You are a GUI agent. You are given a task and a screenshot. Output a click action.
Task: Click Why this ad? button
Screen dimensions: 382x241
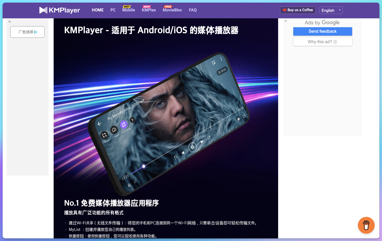tap(323, 42)
